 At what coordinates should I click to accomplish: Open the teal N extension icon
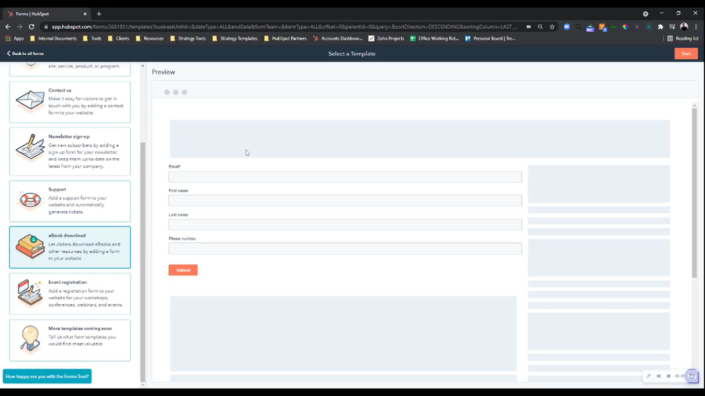(x=649, y=27)
